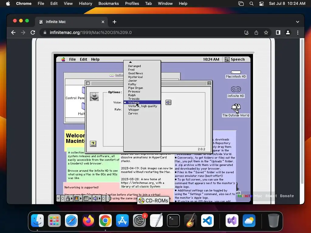Choose the Kathy voice
The image size is (311, 233).
point(142,84)
